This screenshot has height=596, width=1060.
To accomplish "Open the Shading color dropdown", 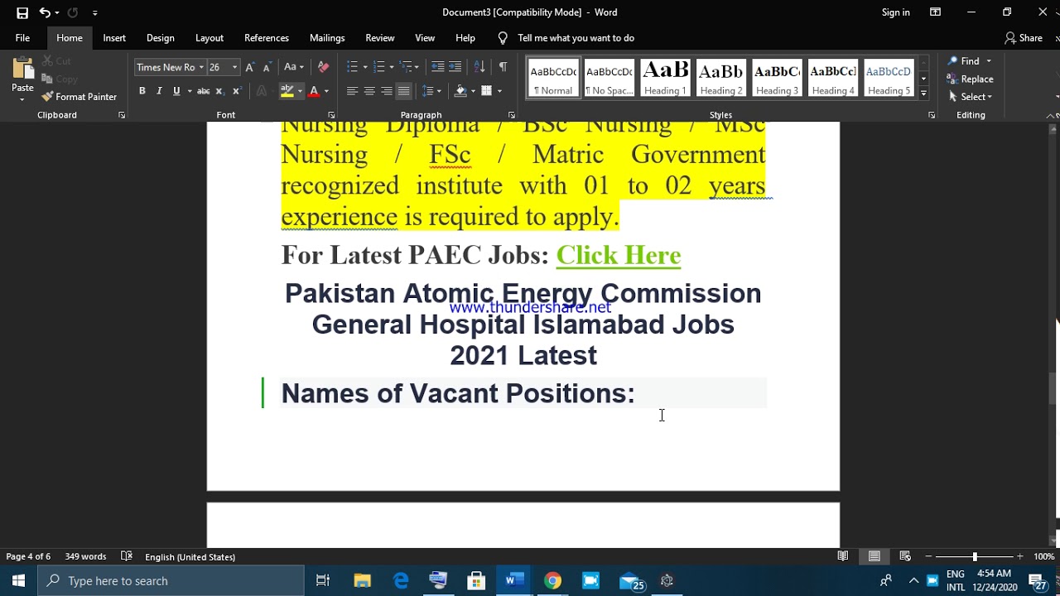I will pos(475,91).
